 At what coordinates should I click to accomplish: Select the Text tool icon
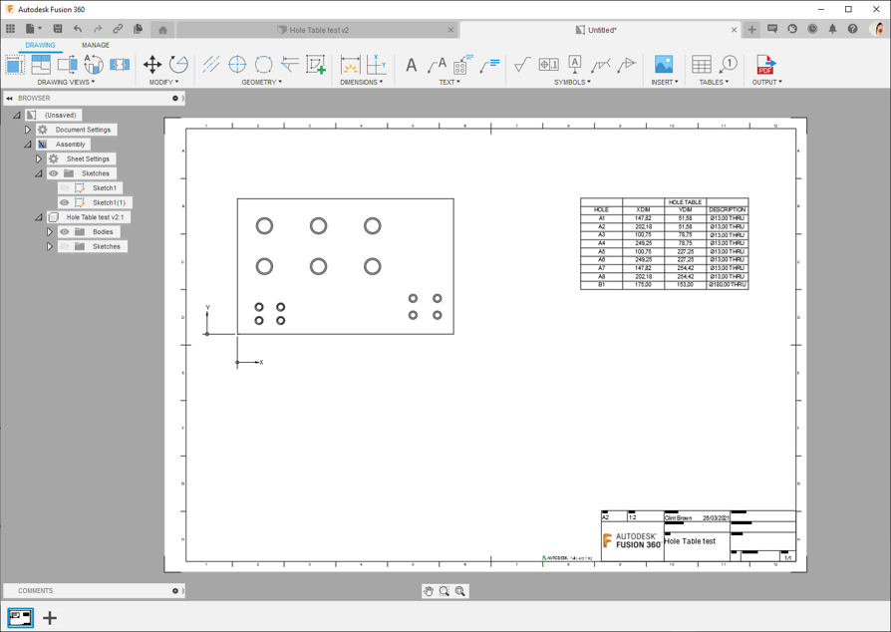pyautogui.click(x=411, y=65)
